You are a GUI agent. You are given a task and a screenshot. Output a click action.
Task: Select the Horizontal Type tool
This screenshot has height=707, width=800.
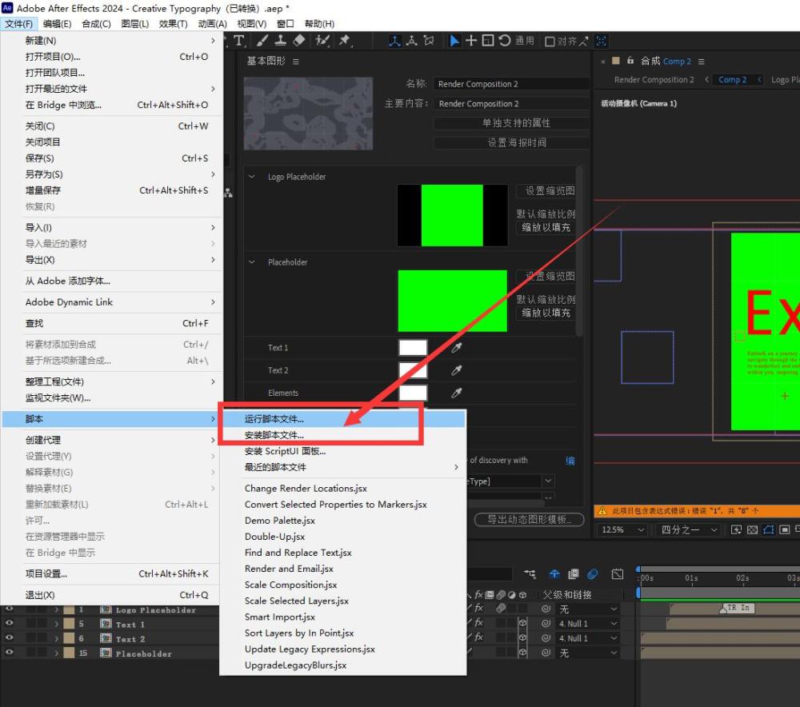pyautogui.click(x=239, y=41)
